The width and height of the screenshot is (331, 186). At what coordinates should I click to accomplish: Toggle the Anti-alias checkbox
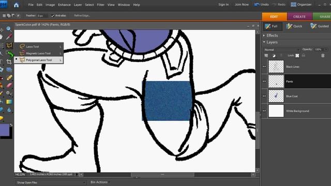pos(53,16)
